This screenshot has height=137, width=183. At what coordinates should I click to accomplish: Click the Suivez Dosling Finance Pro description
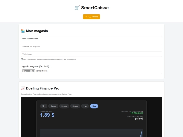[x=46, y=94]
